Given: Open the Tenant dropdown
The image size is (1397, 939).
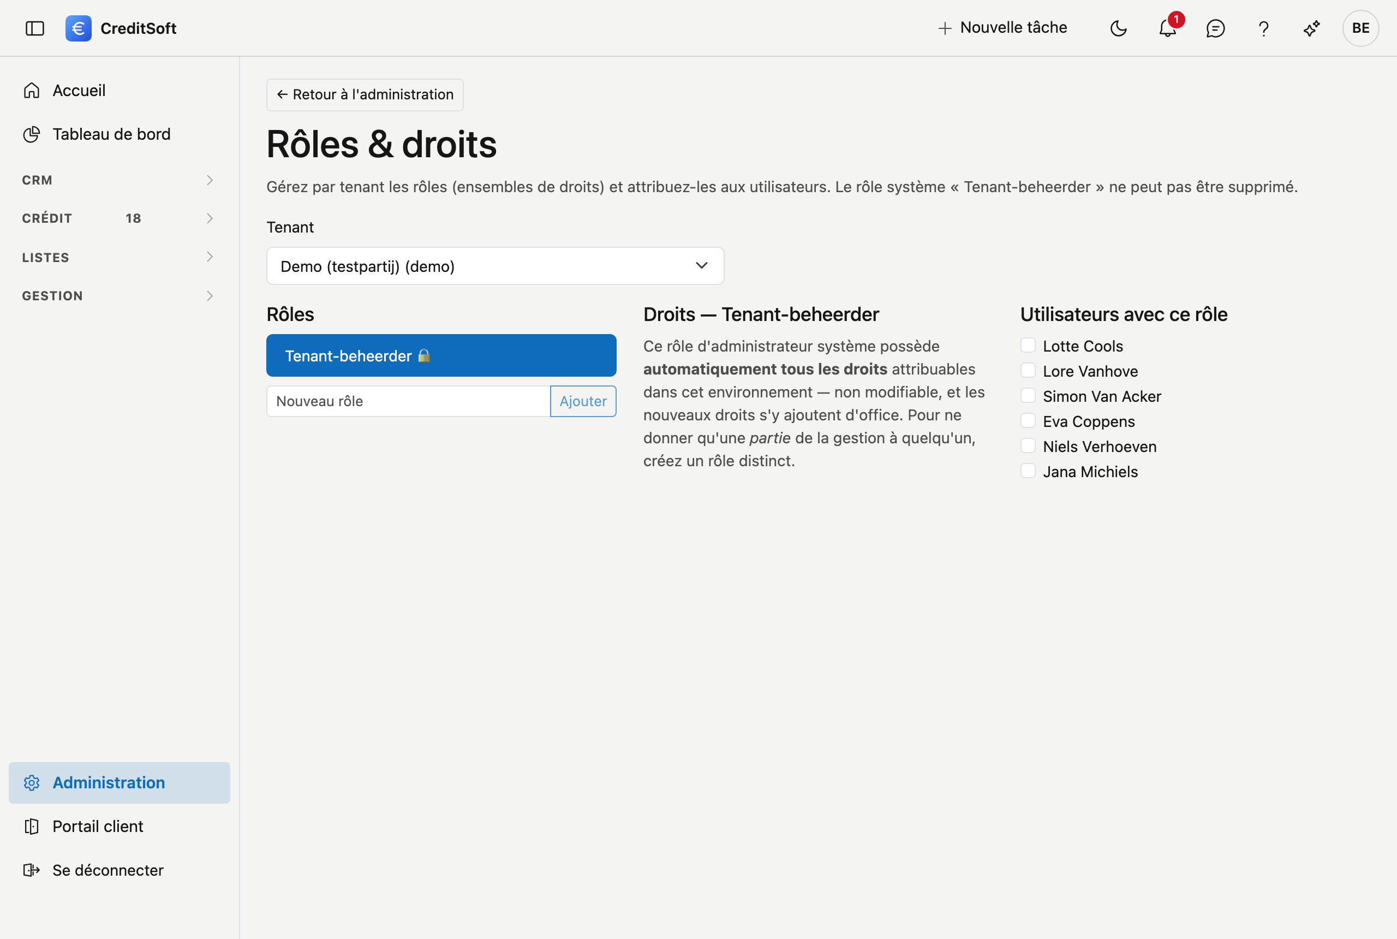Looking at the screenshot, I should click(495, 266).
